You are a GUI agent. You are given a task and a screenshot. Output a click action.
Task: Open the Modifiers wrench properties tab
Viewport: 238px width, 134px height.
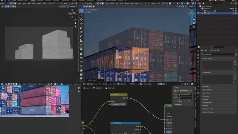pos(198,80)
